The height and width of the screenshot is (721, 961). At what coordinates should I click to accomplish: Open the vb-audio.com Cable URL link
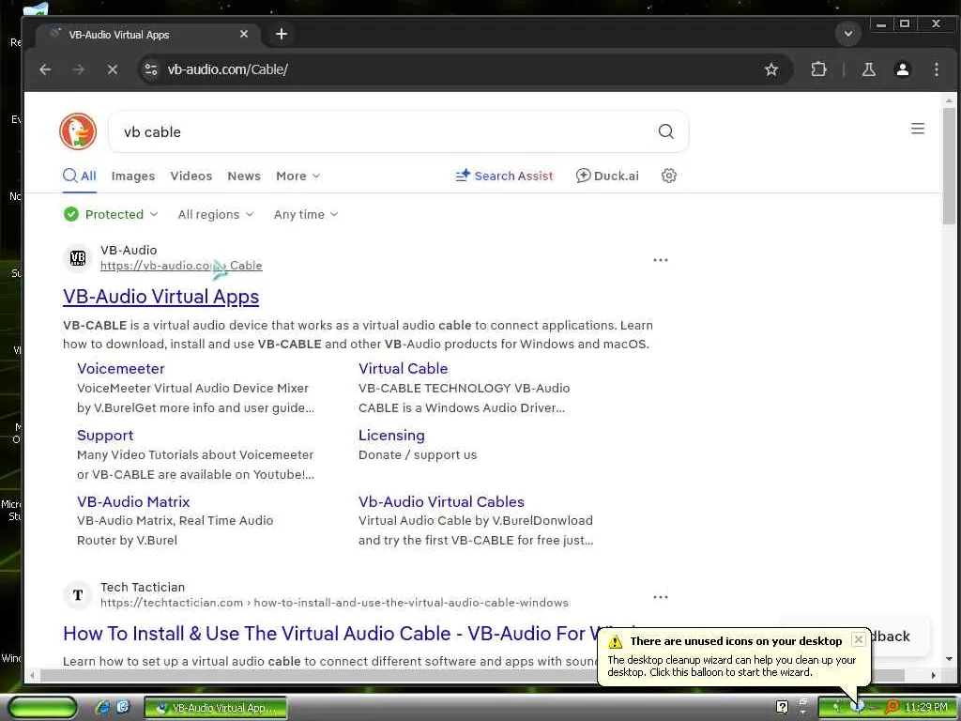[x=181, y=266]
